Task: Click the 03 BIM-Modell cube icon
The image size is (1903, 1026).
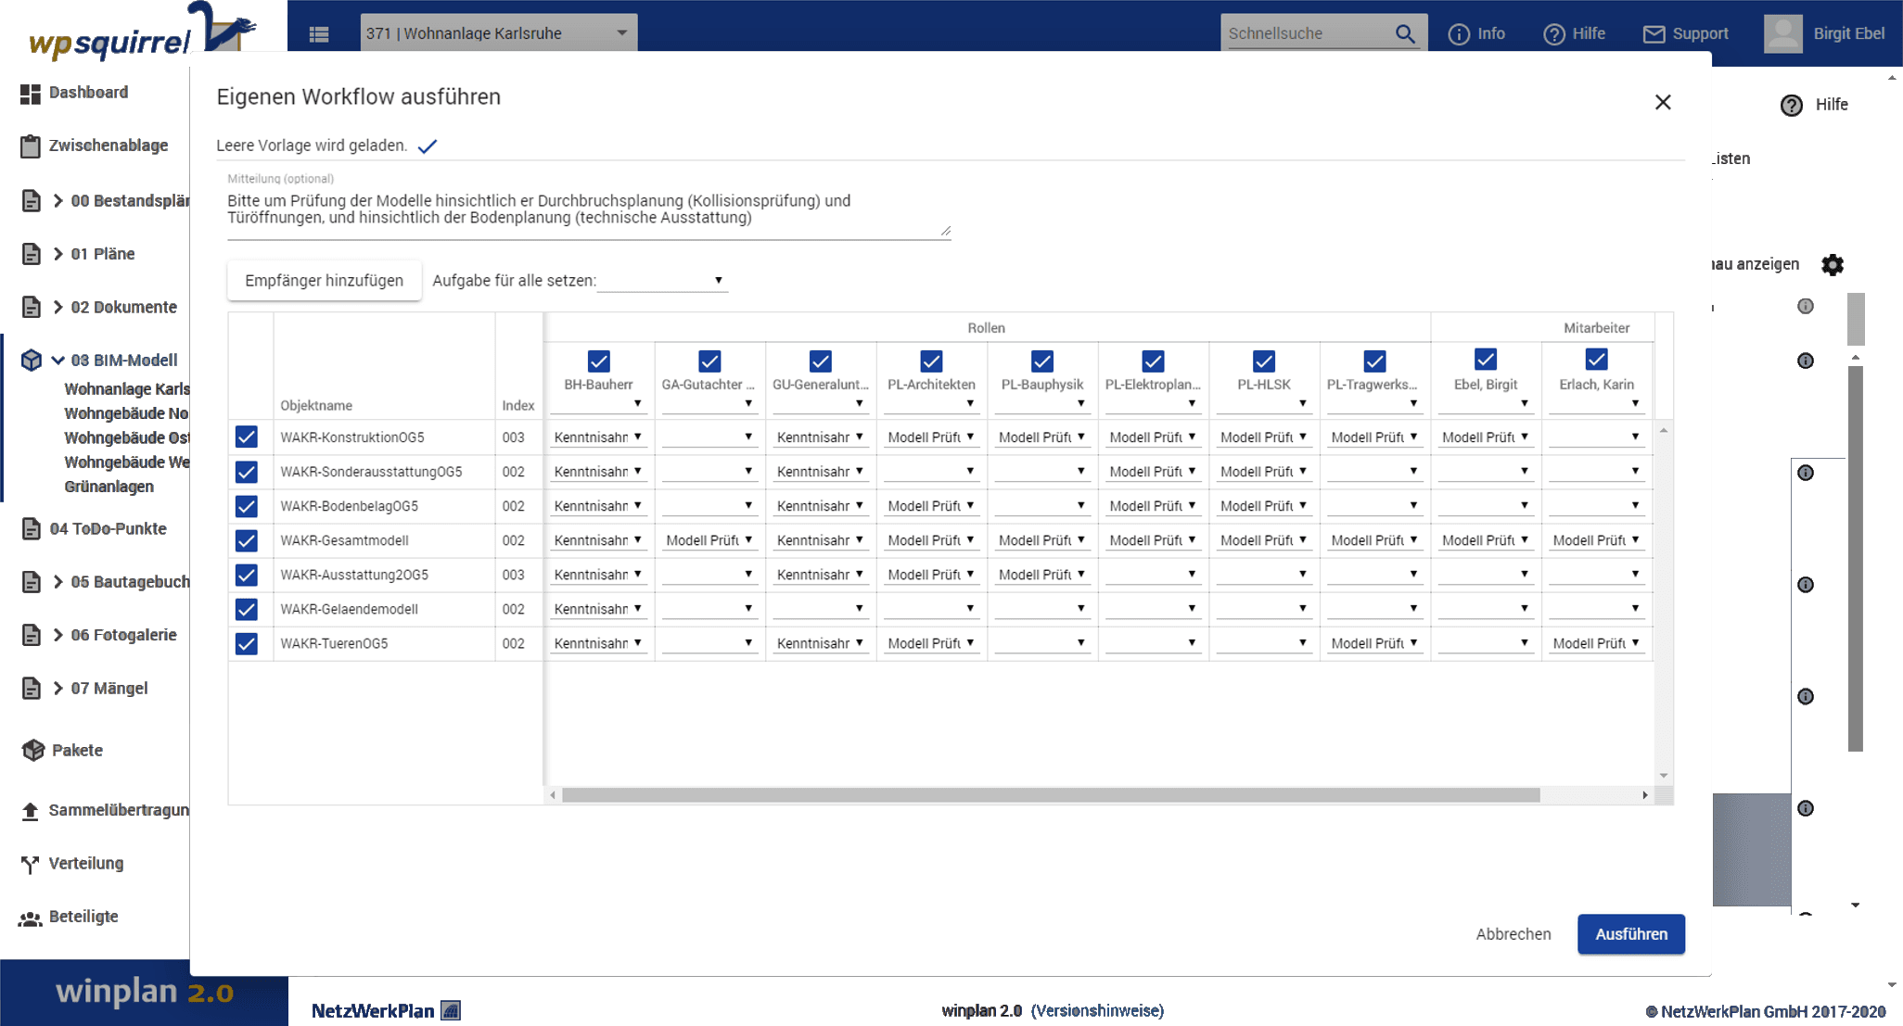Action: pyautogui.click(x=32, y=360)
